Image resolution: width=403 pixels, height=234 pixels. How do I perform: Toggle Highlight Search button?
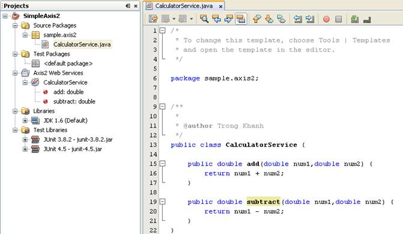(x=241, y=19)
